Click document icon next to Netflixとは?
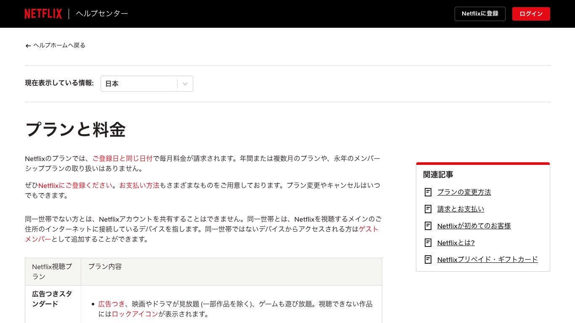The height and width of the screenshot is (323, 575). pos(428,243)
